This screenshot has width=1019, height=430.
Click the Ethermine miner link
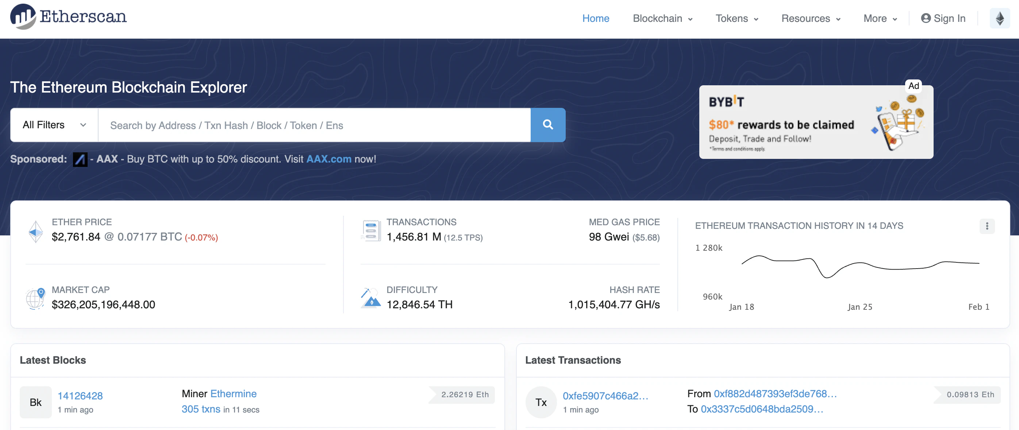click(233, 394)
